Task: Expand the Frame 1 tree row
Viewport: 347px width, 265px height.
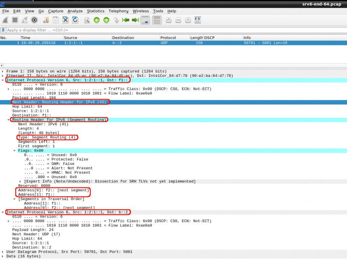Action: (x=3, y=71)
